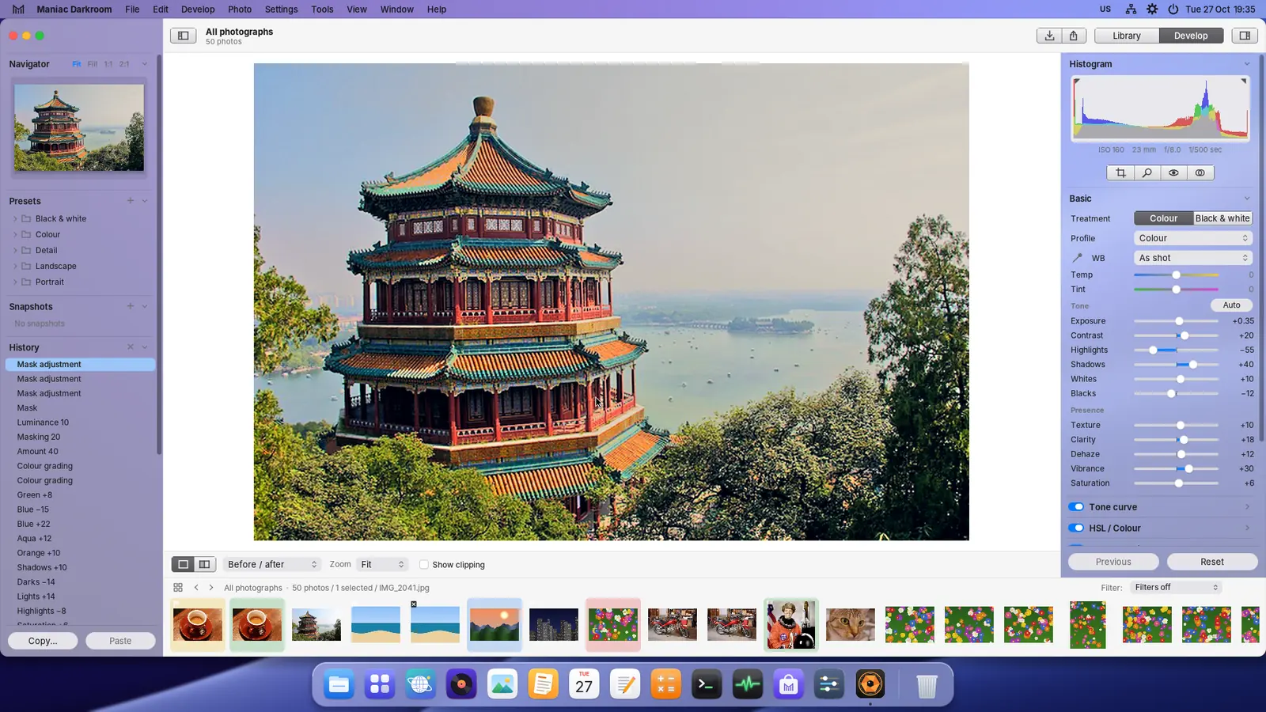Clear history with the X icon

click(x=131, y=347)
